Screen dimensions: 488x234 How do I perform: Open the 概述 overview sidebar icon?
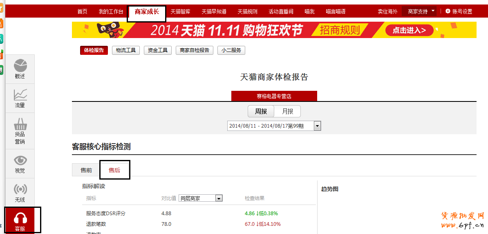(20, 65)
